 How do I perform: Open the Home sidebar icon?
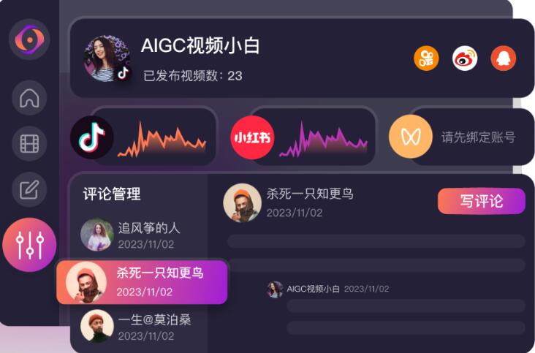tap(29, 98)
